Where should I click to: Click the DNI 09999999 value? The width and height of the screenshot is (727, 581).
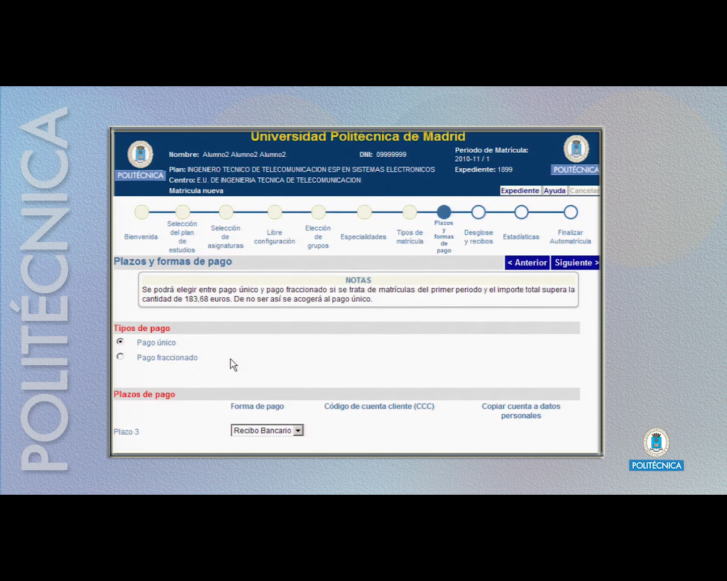(x=391, y=154)
